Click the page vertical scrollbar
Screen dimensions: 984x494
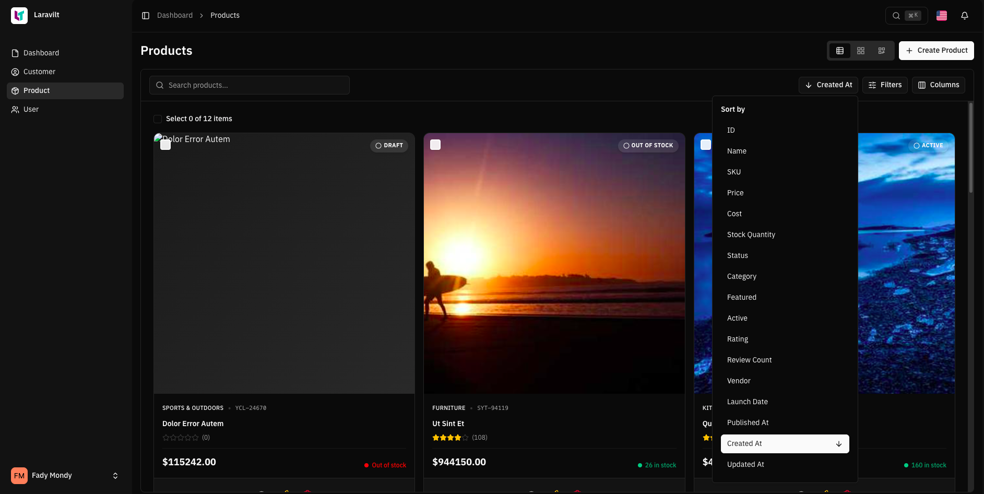pos(970,148)
